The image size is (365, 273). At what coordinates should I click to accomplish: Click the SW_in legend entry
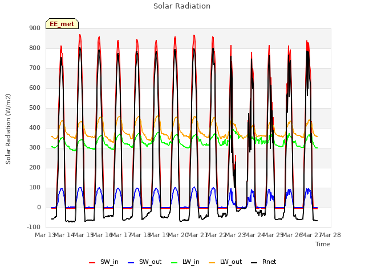(104, 262)
